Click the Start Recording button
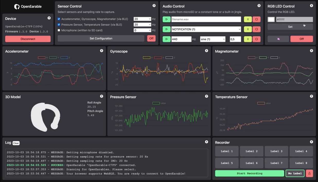This screenshot has height=182, width=318. click(249, 173)
